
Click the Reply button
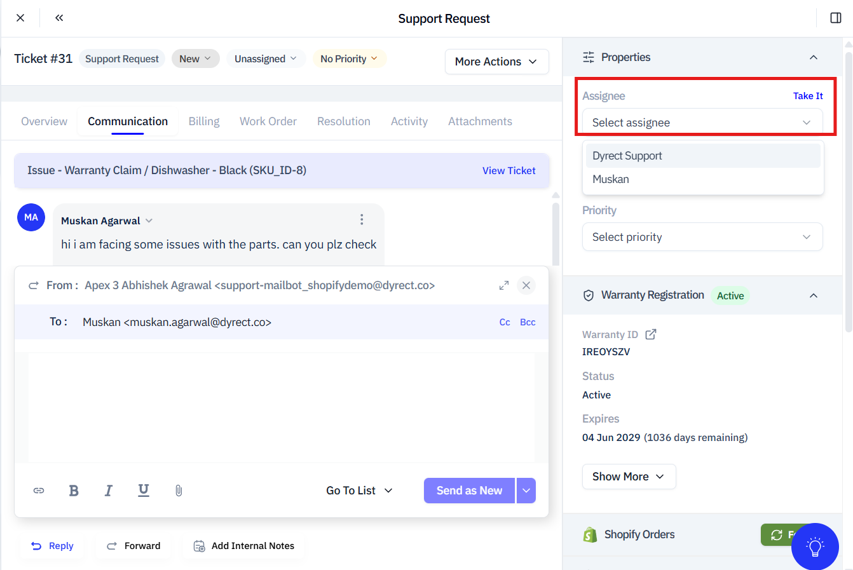pos(53,546)
